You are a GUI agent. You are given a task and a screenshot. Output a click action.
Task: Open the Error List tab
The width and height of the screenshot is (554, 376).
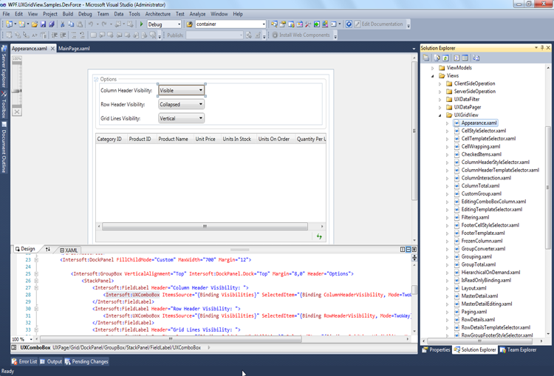point(24,361)
